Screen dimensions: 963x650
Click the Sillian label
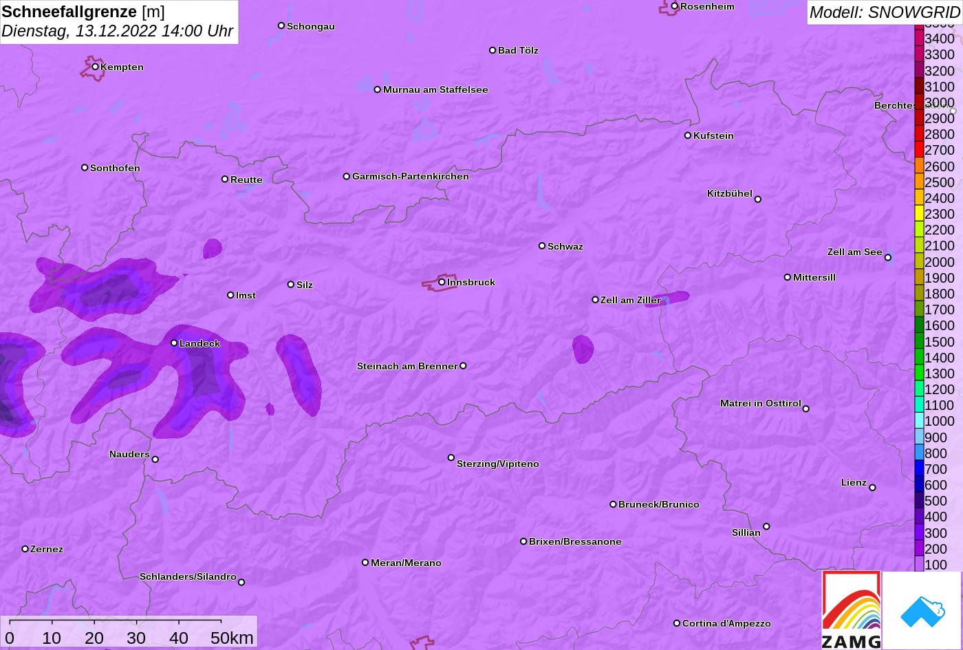pos(746,533)
